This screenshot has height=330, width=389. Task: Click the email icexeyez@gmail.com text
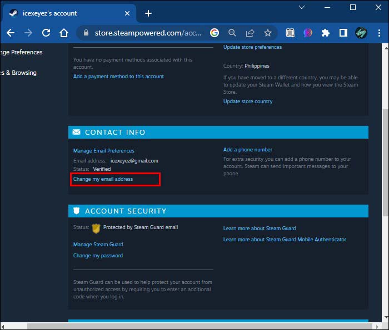pyautogui.click(x=134, y=161)
